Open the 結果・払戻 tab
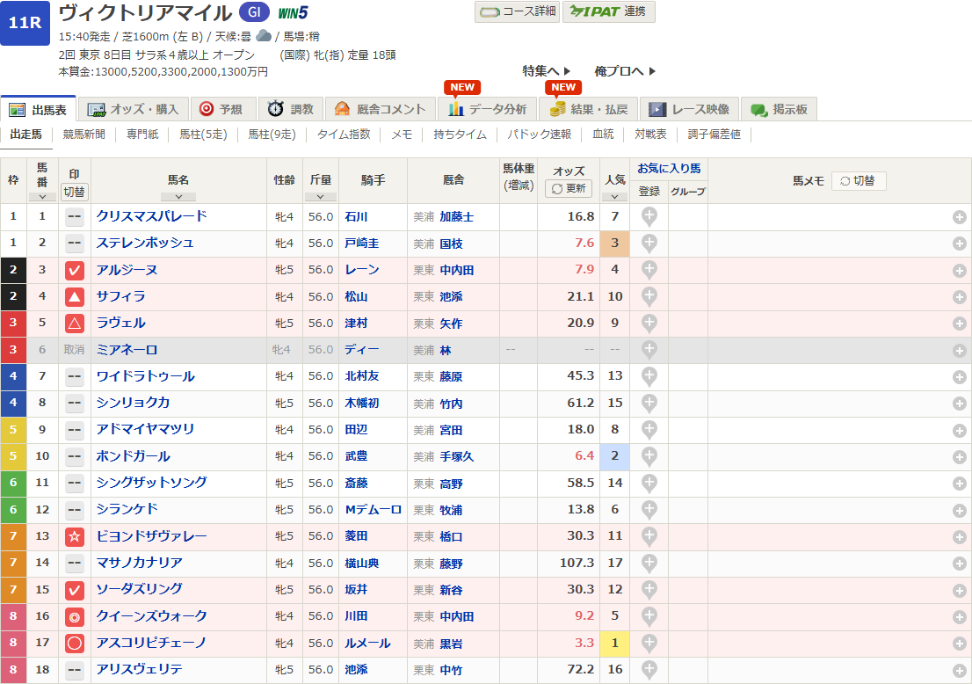 tap(587, 109)
